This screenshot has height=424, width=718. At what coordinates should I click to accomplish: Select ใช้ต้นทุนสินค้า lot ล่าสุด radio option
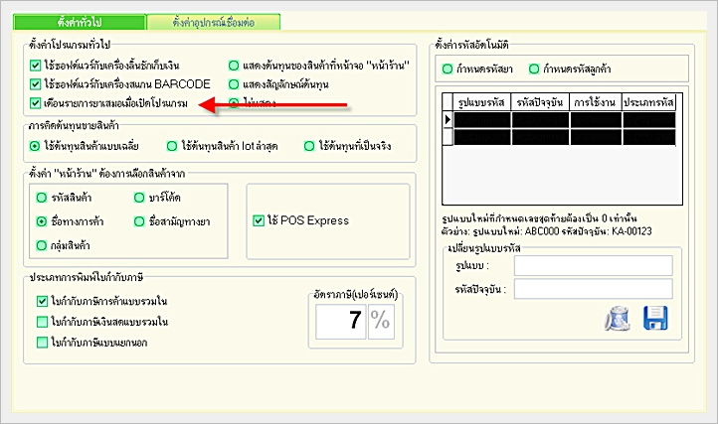pos(172,146)
